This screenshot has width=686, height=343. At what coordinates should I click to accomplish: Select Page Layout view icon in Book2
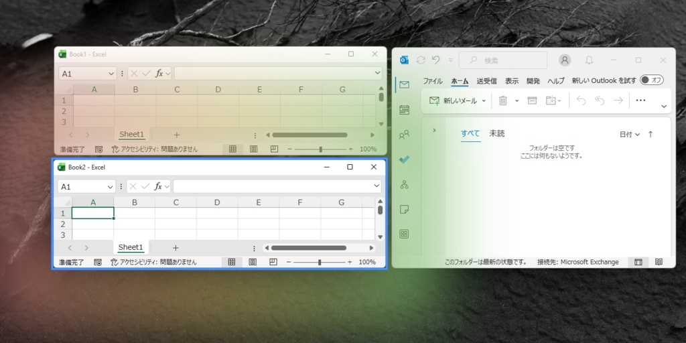click(x=253, y=262)
